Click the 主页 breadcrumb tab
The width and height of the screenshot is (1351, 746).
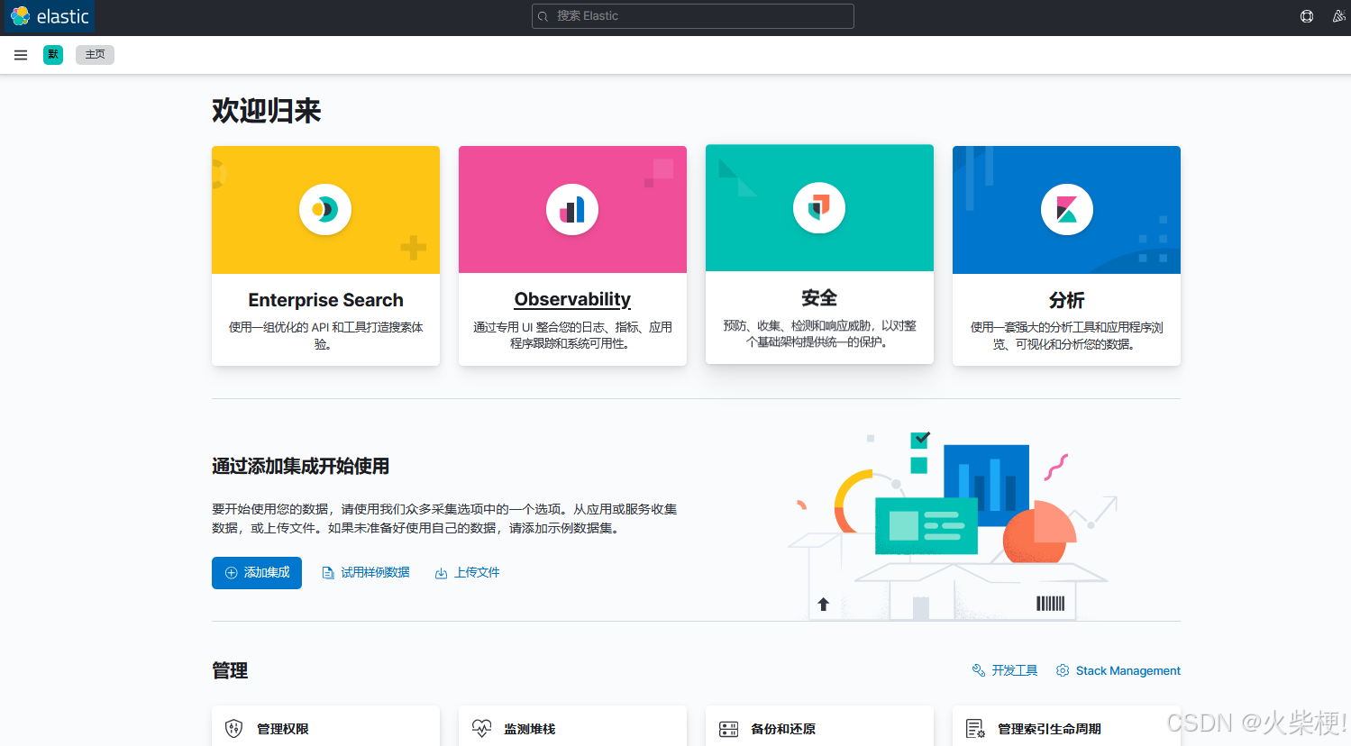pyautogui.click(x=95, y=55)
